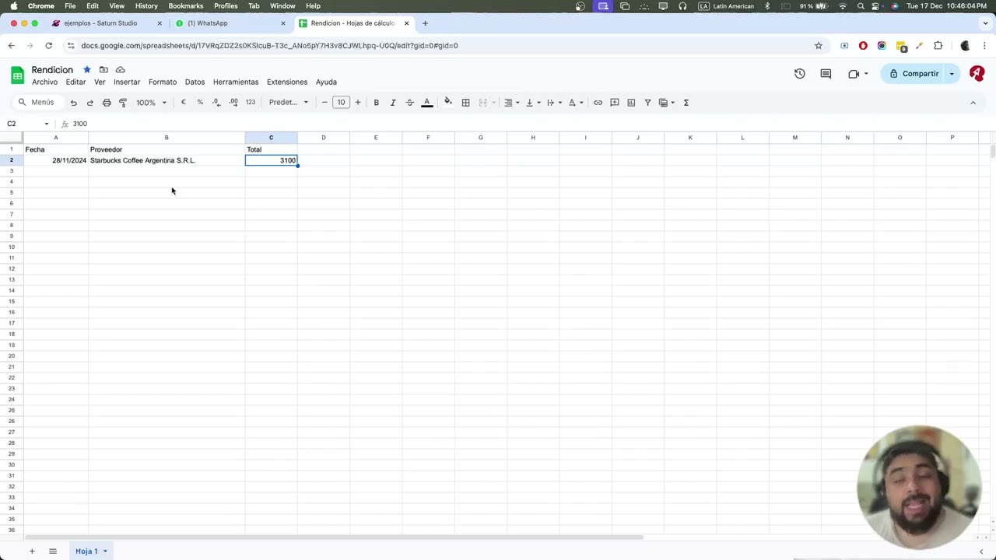Viewport: 996px width, 560px height.
Task: Open the Extensiones menu
Action: point(287,82)
